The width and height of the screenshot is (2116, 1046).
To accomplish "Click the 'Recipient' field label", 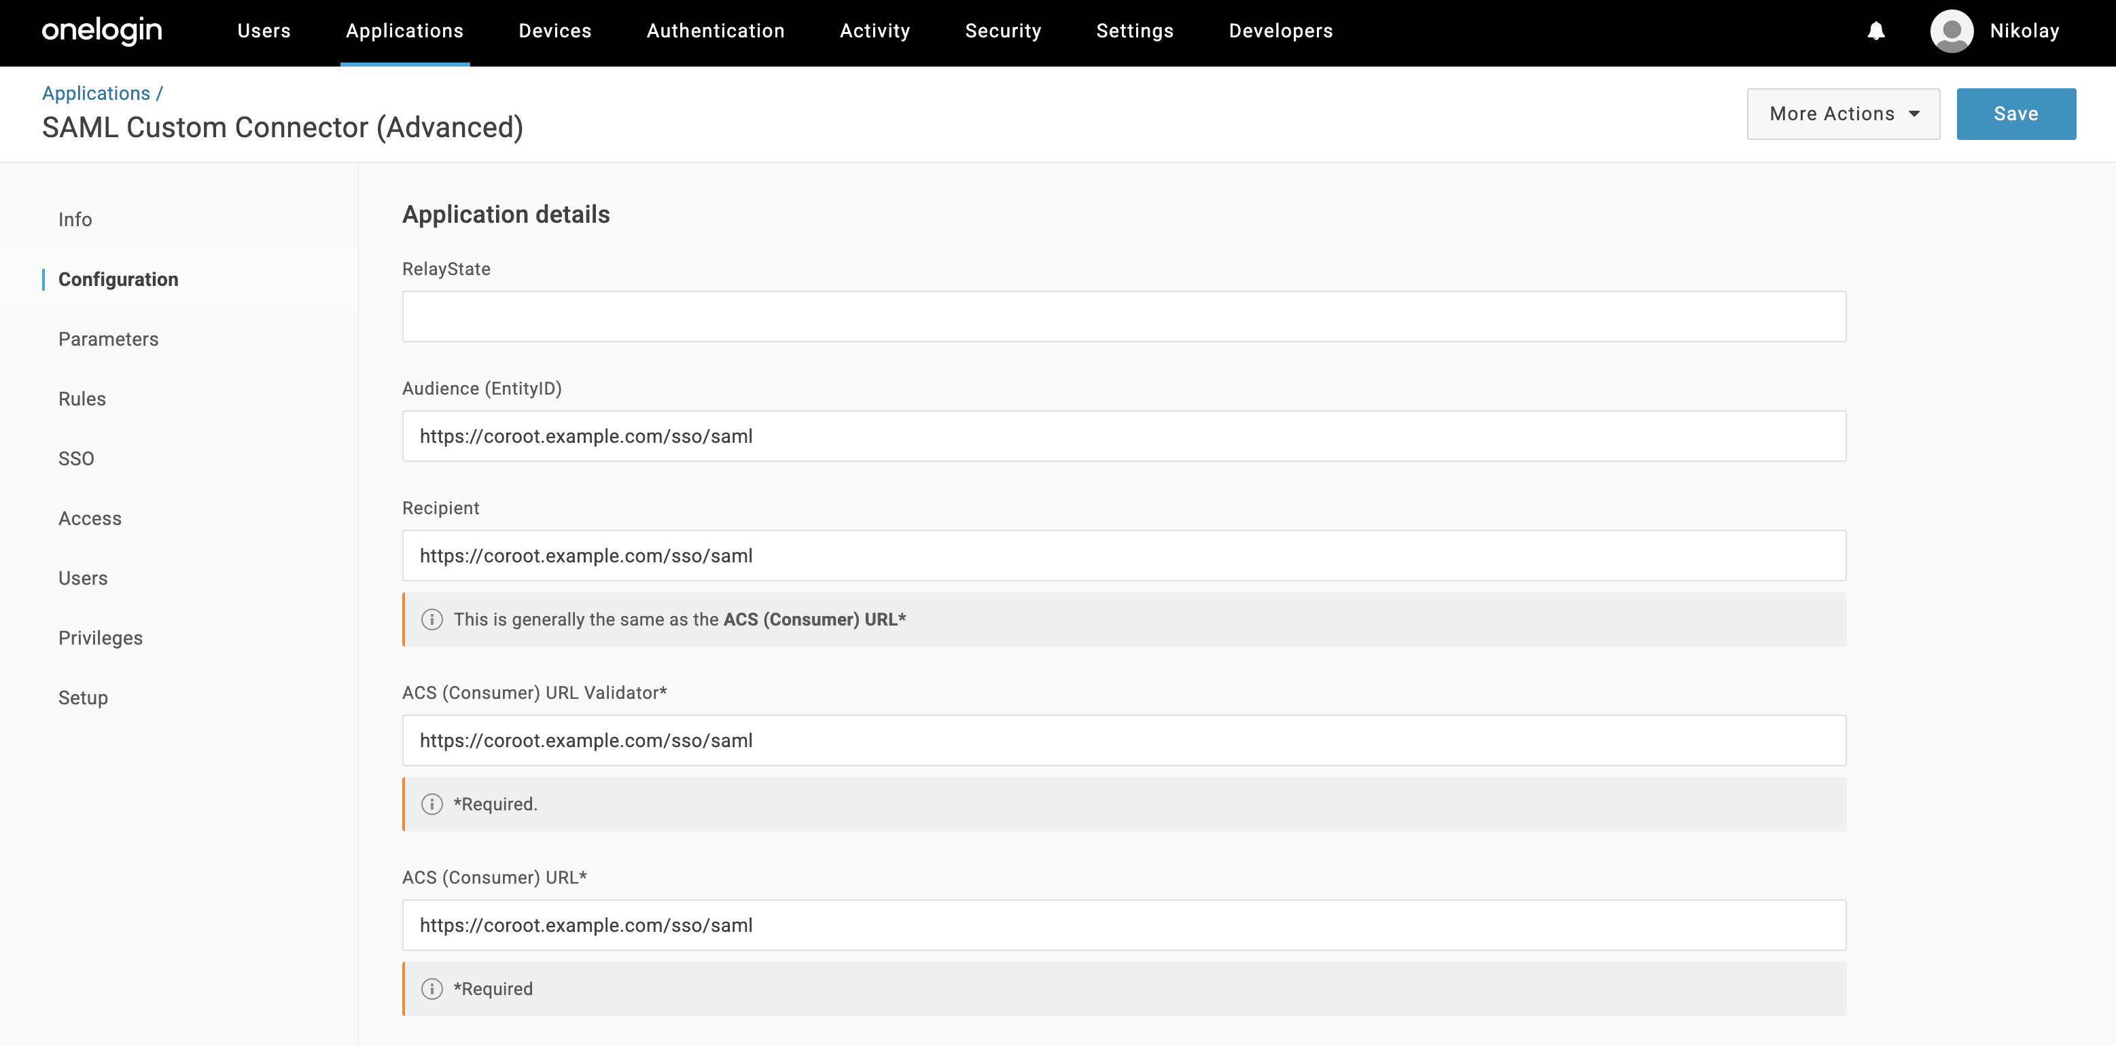I will tap(440, 508).
